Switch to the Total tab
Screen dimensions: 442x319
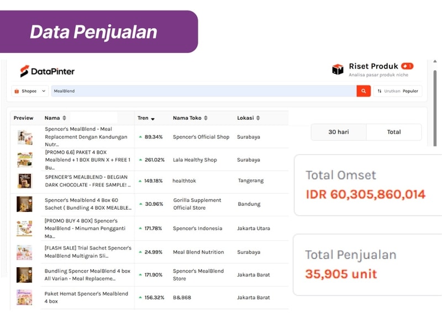coord(394,132)
